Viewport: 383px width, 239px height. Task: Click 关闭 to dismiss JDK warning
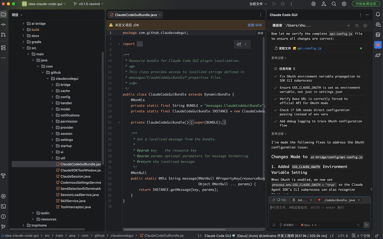point(260,33)
